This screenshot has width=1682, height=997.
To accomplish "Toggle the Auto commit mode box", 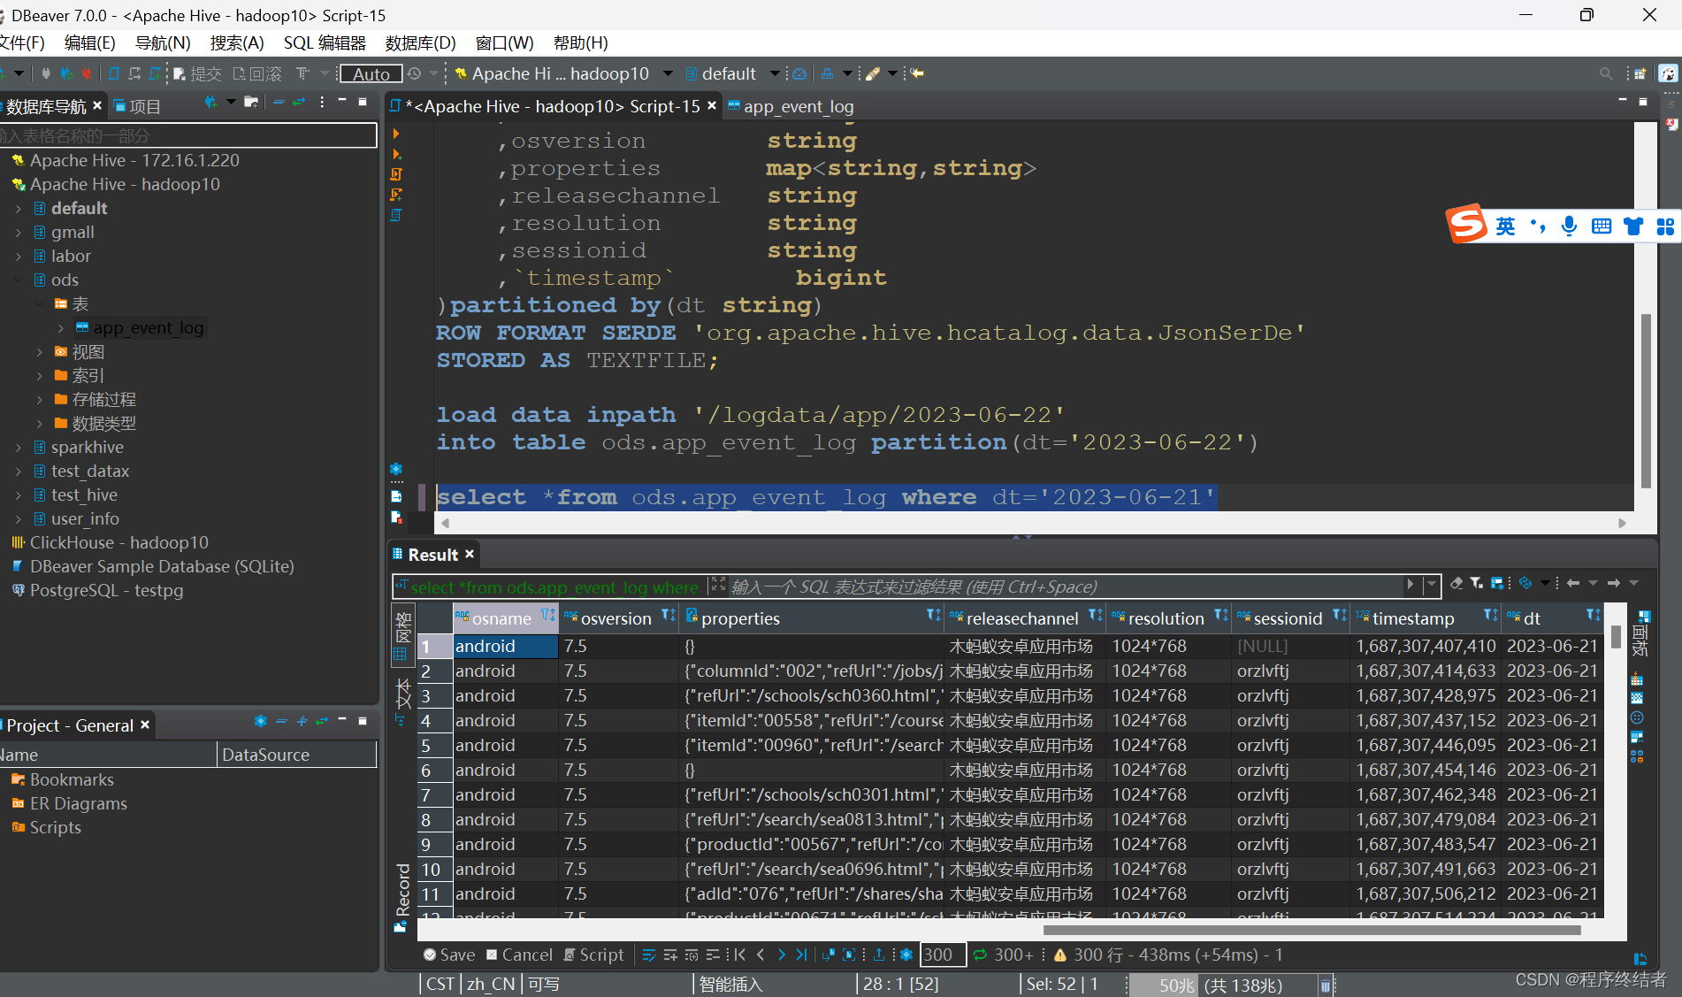I will click(x=371, y=74).
